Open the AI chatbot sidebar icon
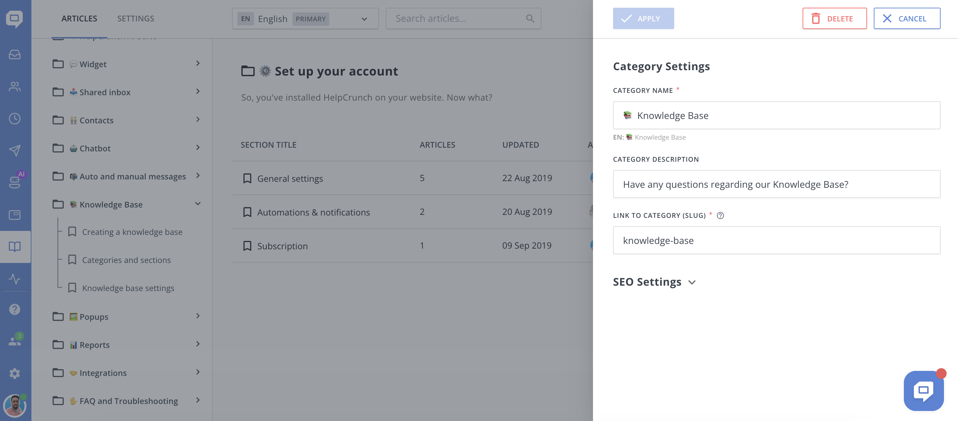The image size is (958, 421). click(15, 181)
